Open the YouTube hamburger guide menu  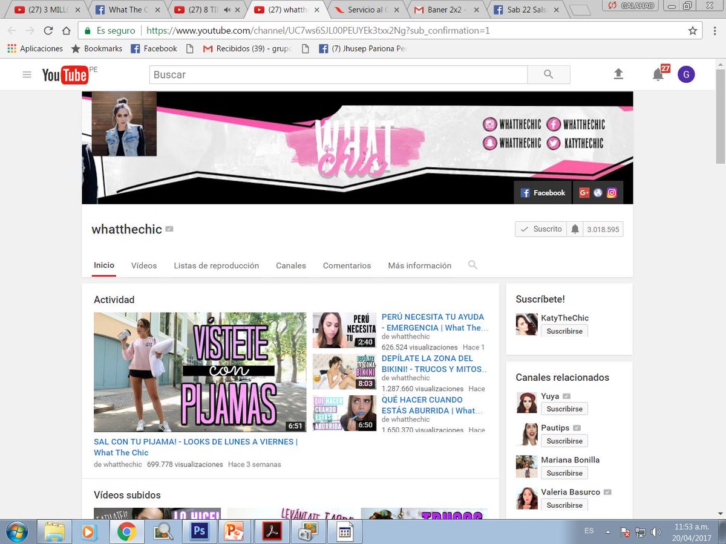(27, 74)
